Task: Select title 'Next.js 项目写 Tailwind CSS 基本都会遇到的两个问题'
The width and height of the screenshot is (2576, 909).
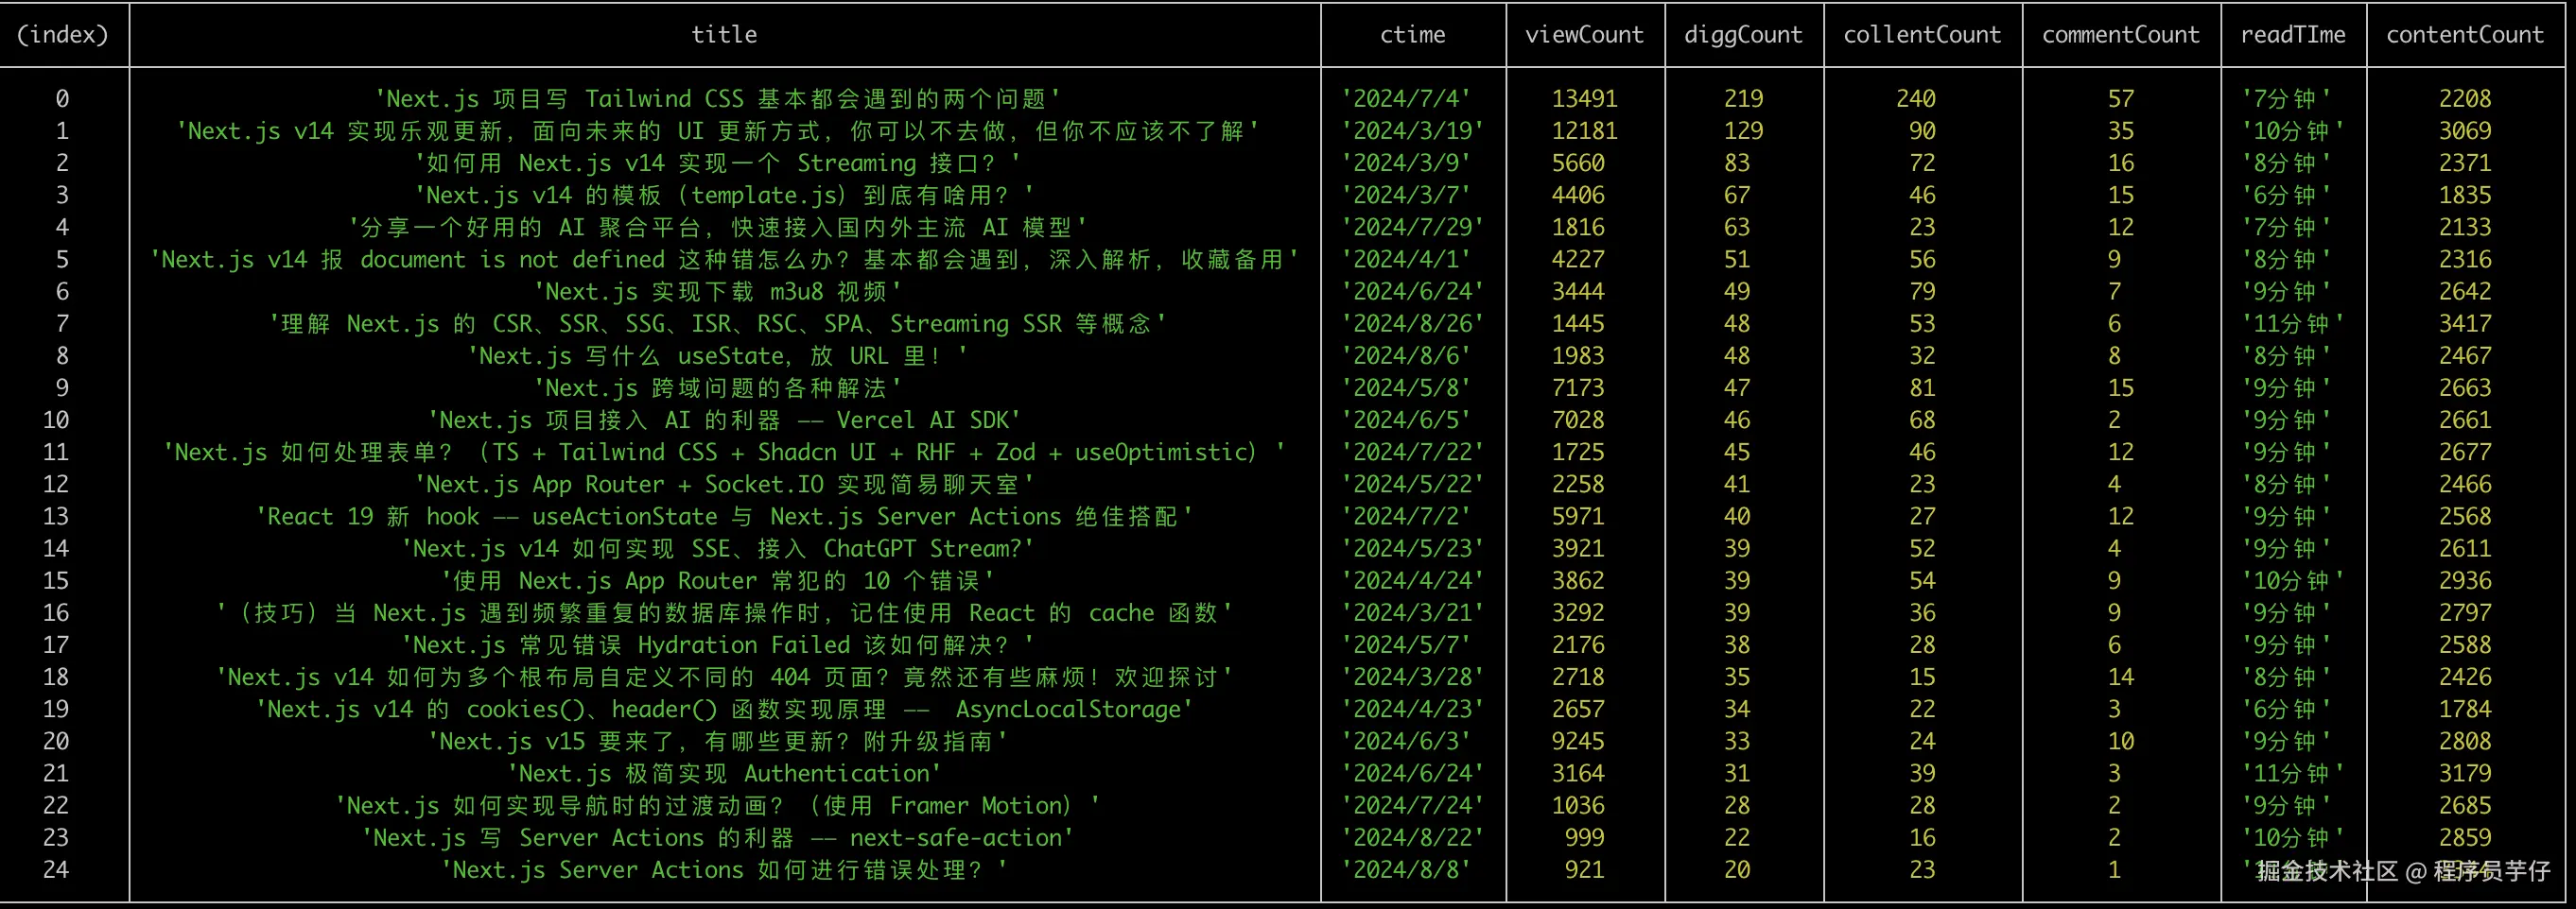Action: (x=717, y=99)
